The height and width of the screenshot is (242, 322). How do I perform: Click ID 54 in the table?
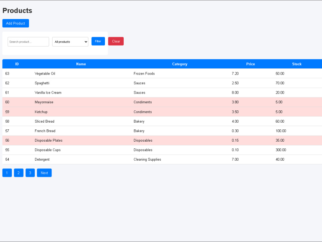7,159
